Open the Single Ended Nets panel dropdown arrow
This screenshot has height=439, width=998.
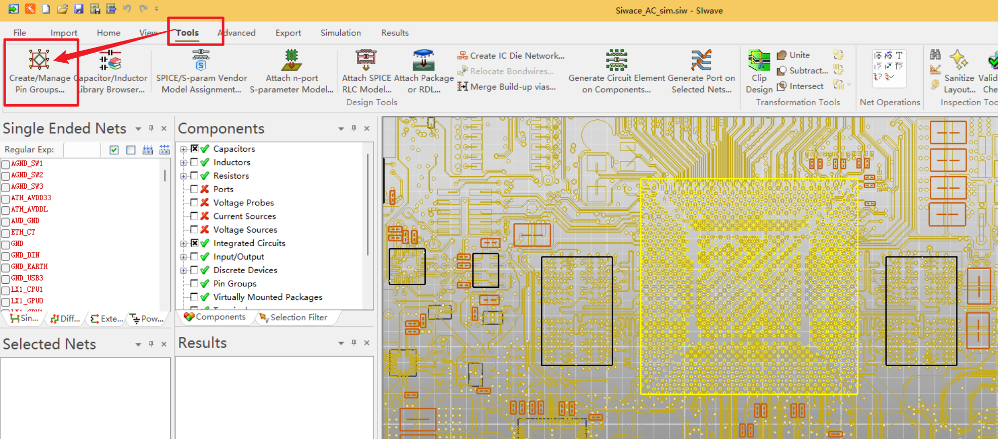pos(138,129)
